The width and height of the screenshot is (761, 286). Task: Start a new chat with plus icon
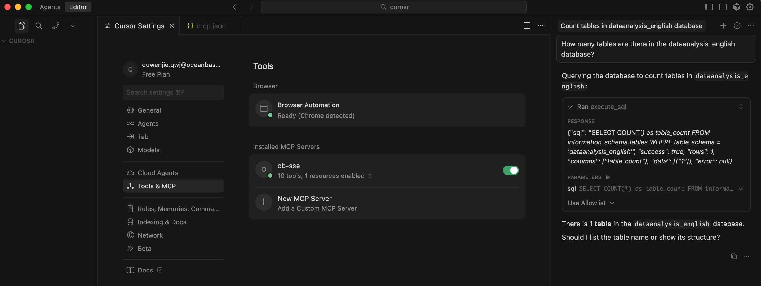(x=723, y=26)
